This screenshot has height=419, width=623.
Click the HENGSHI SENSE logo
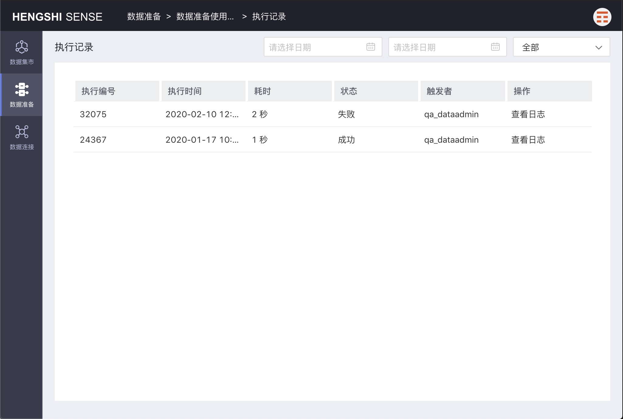click(57, 17)
